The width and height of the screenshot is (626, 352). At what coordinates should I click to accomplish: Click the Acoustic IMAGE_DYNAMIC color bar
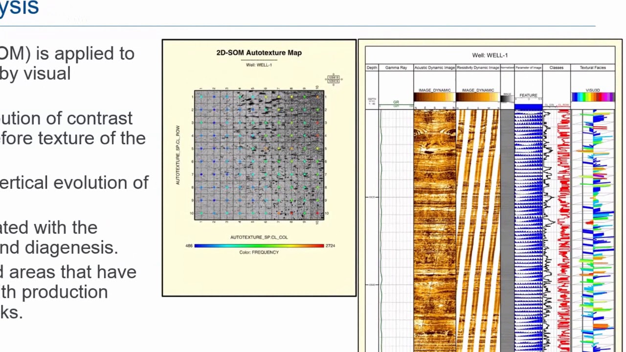[435, 97]
